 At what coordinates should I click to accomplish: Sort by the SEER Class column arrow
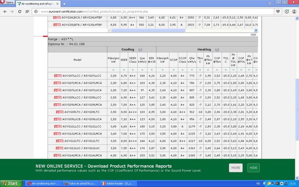coord(133,70)
